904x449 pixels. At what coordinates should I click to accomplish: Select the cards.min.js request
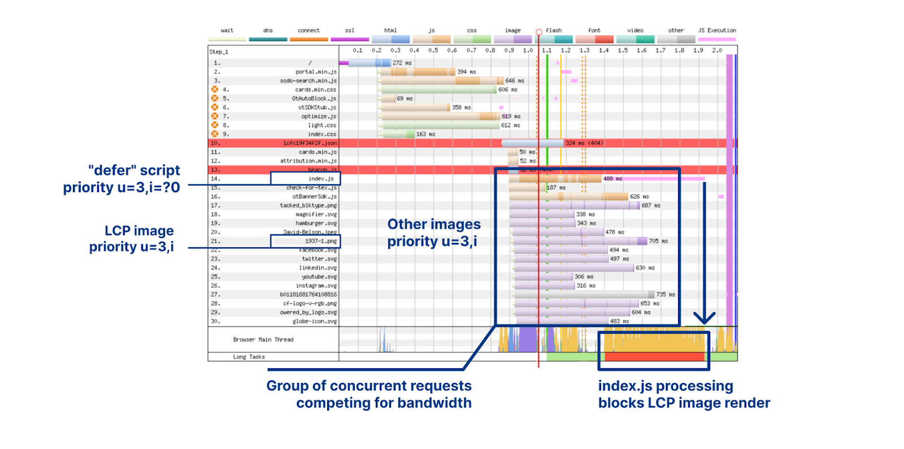pyautogui.click(x=318, y=152)
